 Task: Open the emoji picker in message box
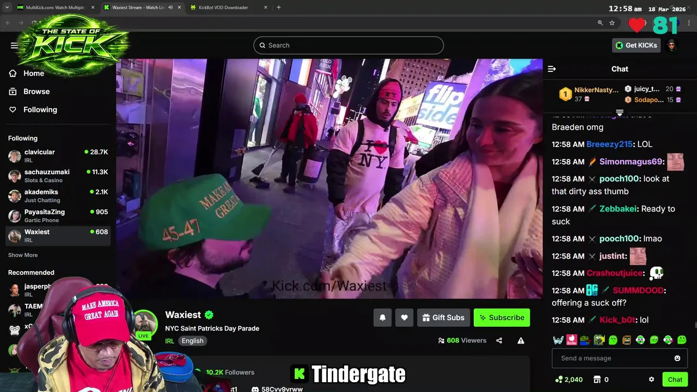(x=677, y=358)
